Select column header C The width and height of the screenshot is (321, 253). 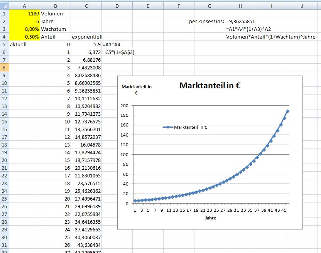pyautogui.click(x=86, y=5)
